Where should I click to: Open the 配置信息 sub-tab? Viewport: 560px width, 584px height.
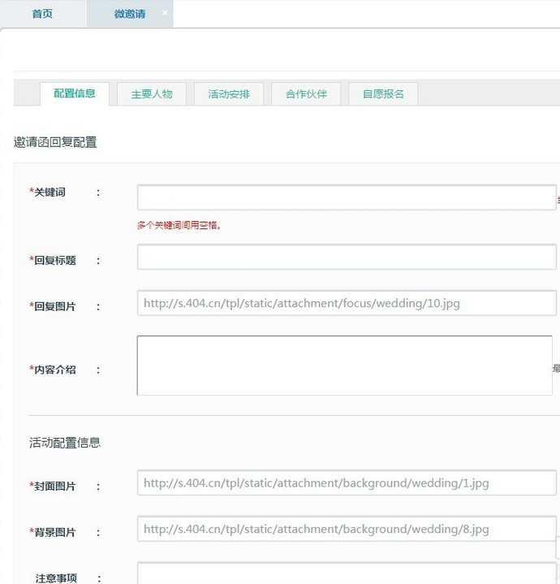pos(75,93)
